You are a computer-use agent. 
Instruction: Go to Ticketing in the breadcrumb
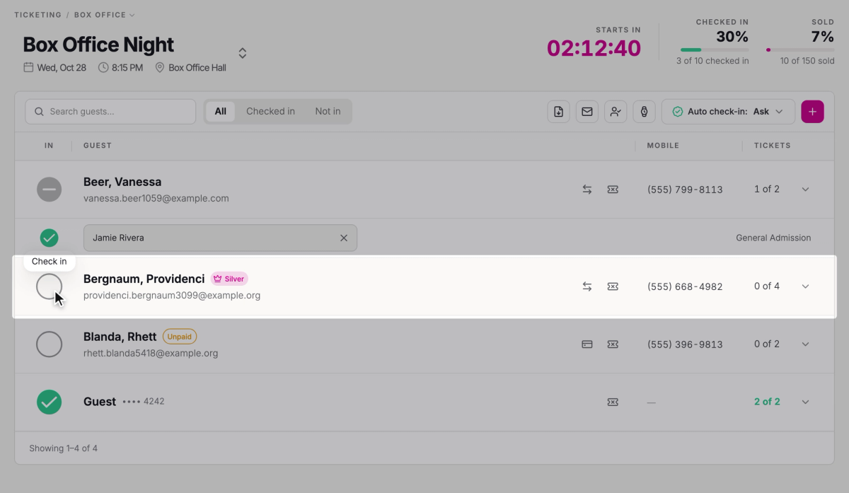tap(37, 15)
